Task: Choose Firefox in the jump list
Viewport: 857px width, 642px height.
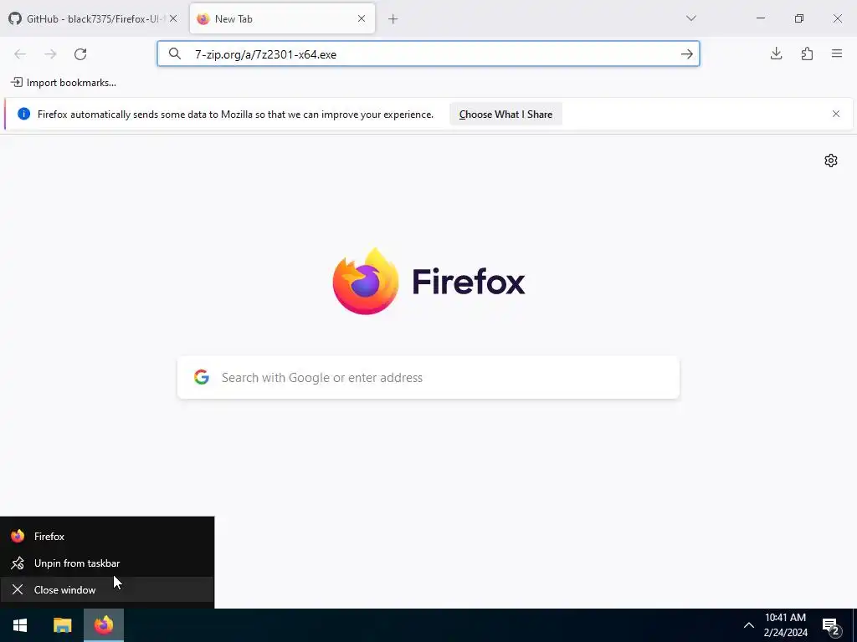Action: 107,536
